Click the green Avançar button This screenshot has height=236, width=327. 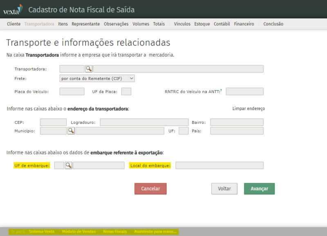259,189
